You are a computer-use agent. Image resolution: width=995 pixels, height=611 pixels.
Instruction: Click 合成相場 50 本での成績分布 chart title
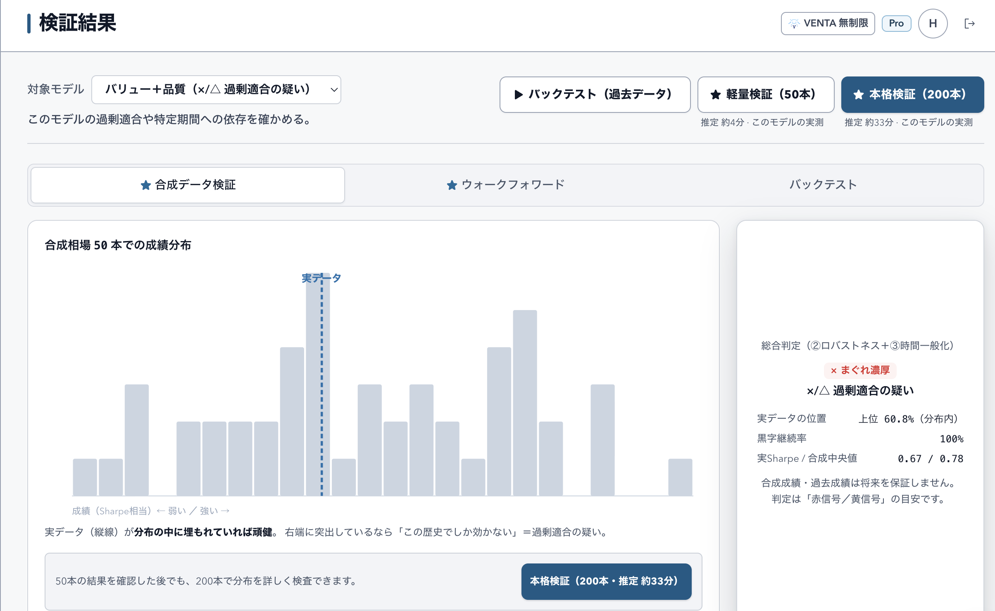pos(118,245)
